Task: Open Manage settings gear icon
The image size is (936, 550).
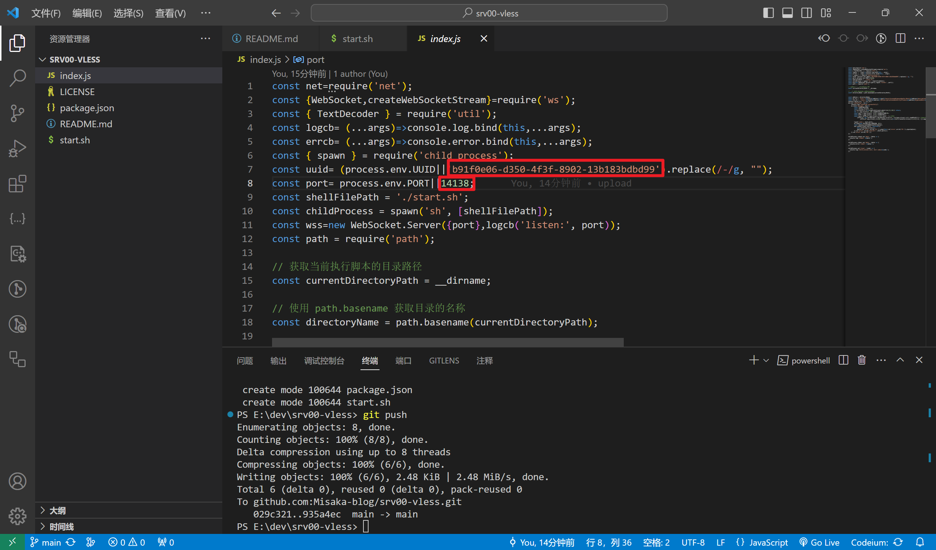Action: tap(18, 516)
